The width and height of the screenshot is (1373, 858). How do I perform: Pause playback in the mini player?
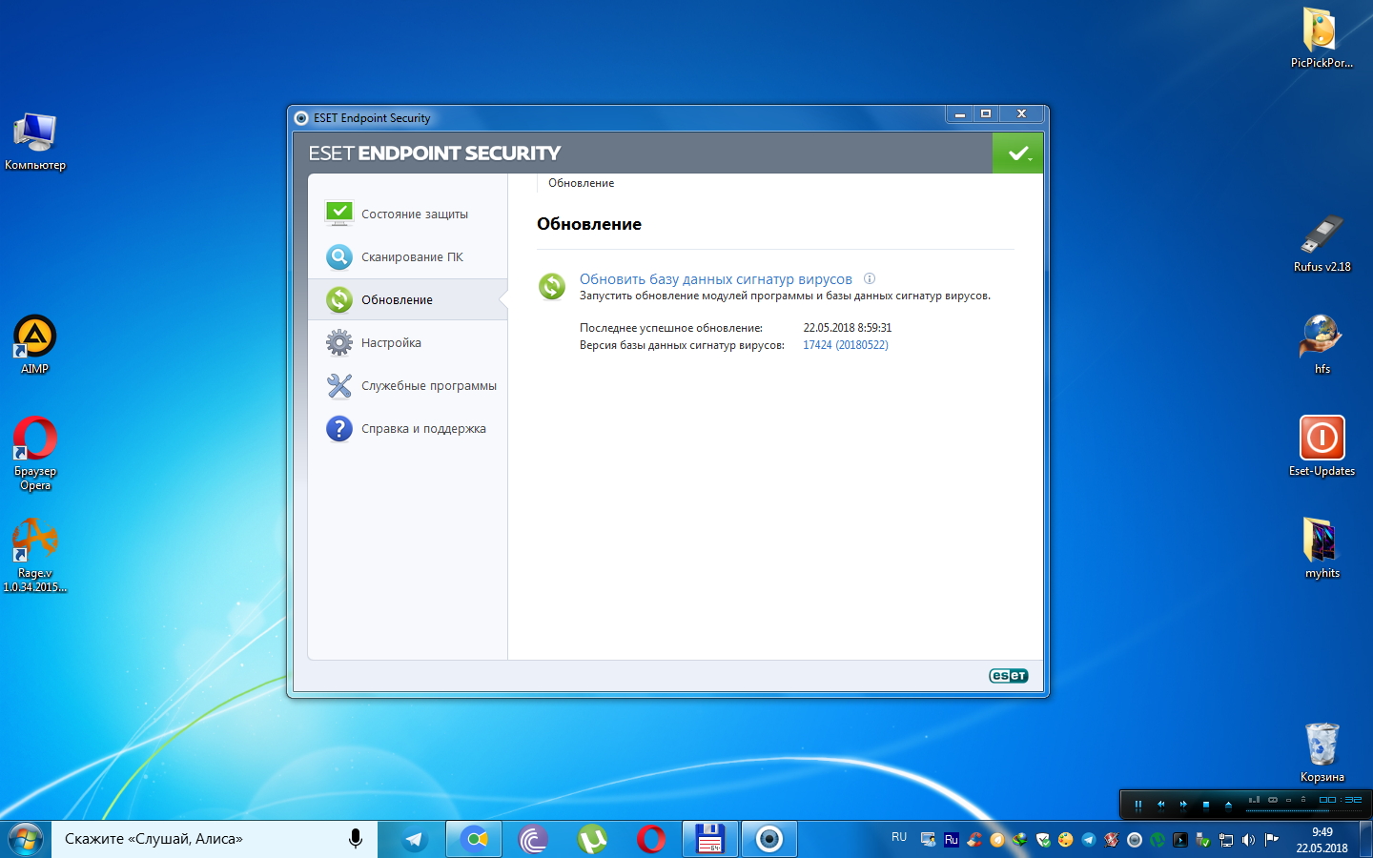[x=1138, y=805]
